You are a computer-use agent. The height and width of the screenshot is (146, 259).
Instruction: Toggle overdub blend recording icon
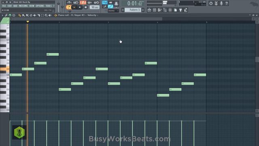tap(90, 2)
